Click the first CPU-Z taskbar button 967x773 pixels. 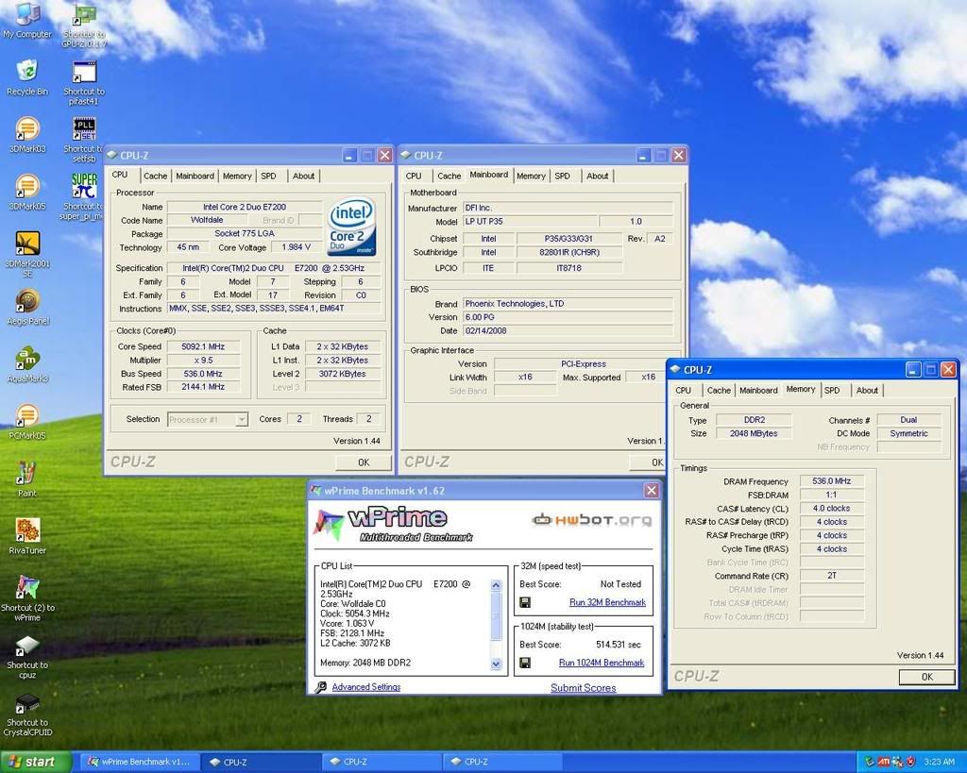point(261,762)
